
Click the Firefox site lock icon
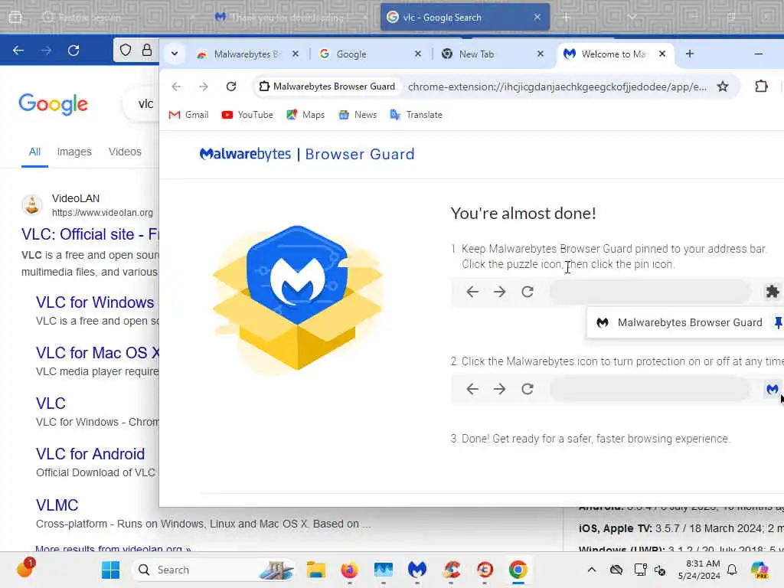[x=147, y=50]
